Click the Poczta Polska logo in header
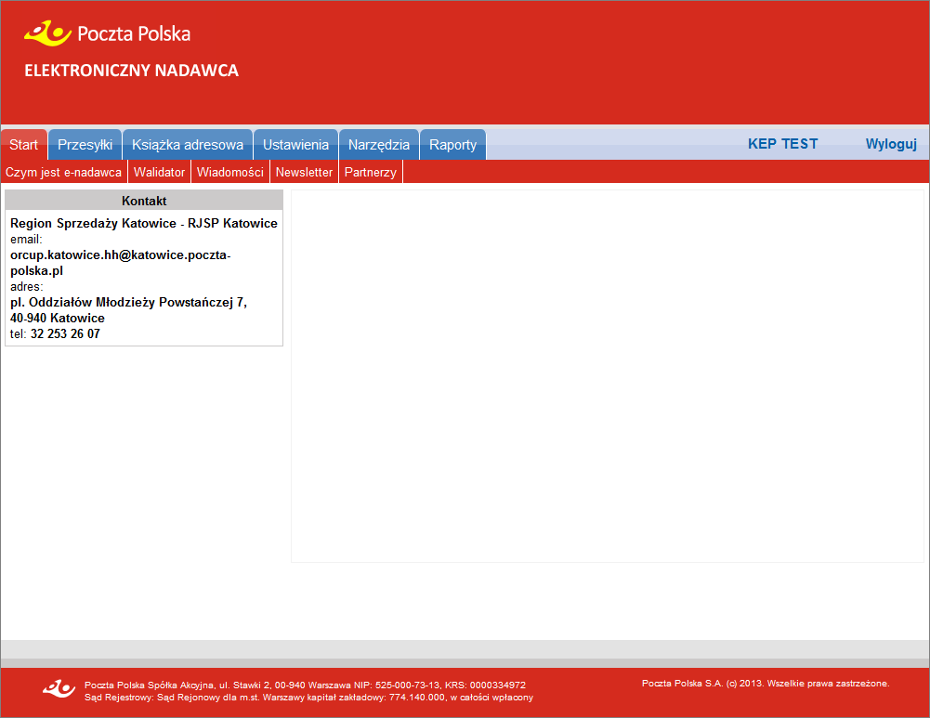 108,33
